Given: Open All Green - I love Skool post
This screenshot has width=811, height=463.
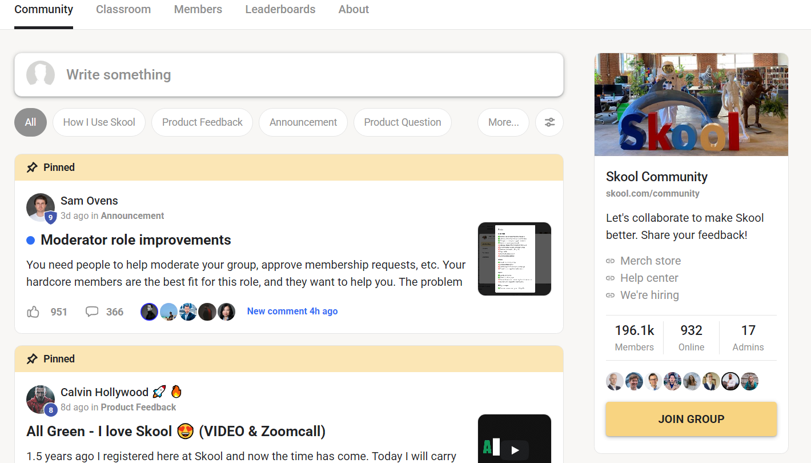Looking at the screenshot, I should click(176, 432).
